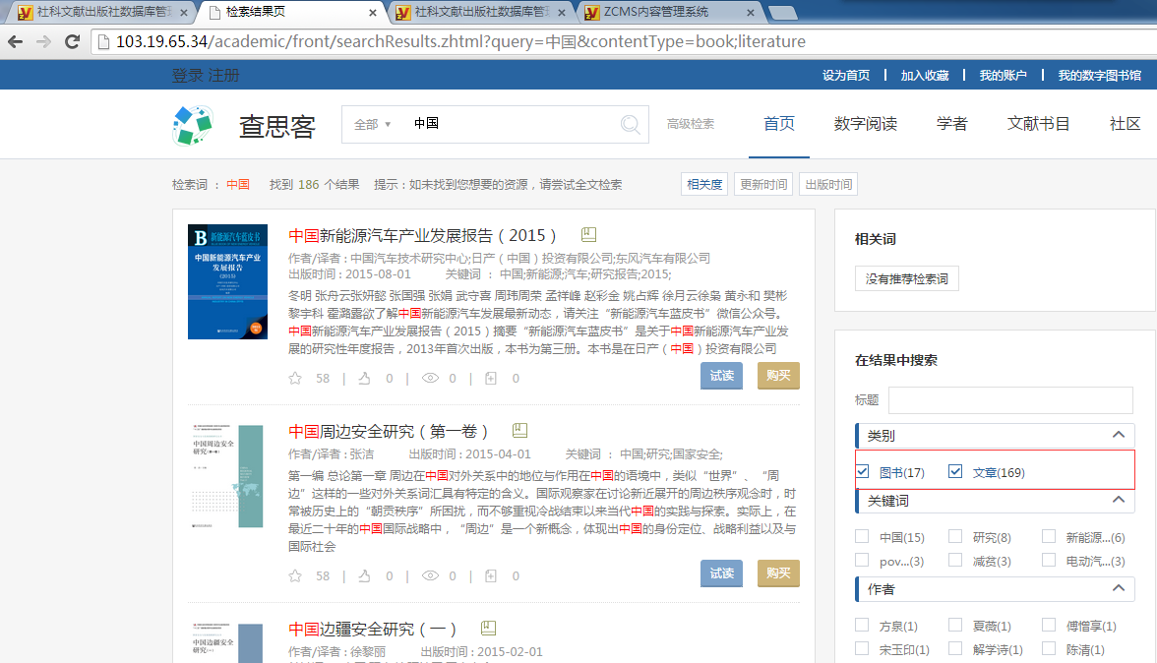Click the browser reload icon
This screenshot has height=663, width=1157.
72,41
